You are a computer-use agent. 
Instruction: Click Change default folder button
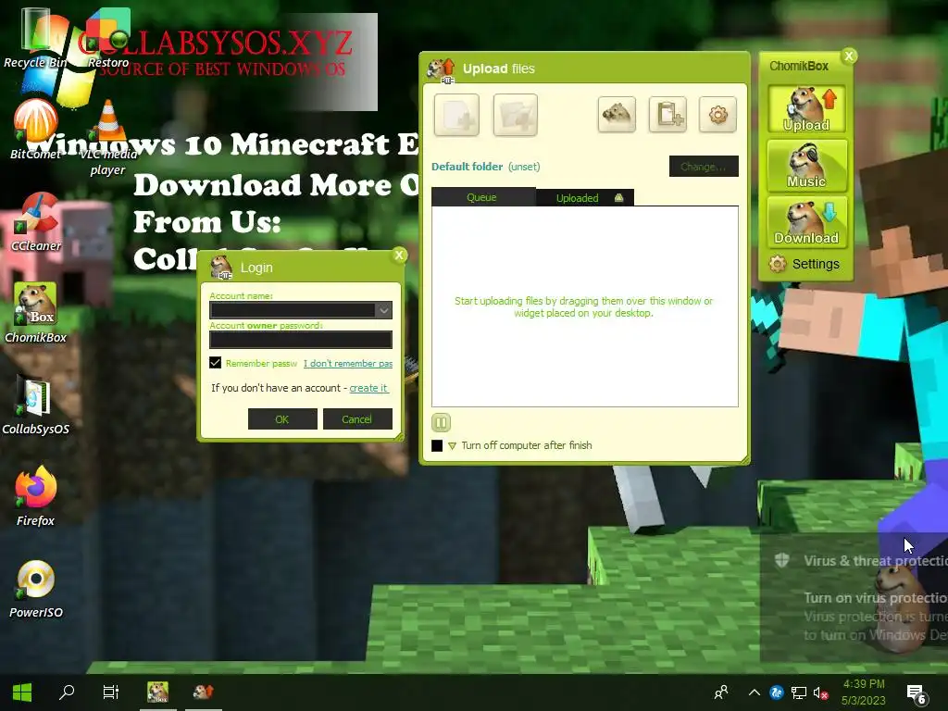tap(704, 167)
